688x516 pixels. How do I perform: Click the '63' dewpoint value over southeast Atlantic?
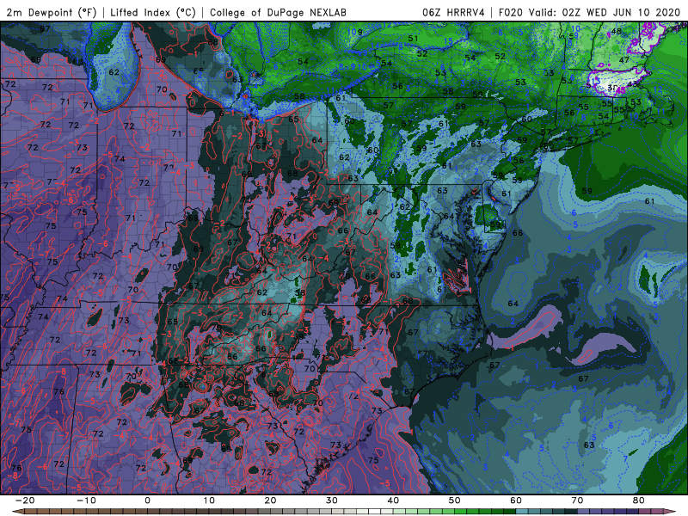click(x=589, y=445)
